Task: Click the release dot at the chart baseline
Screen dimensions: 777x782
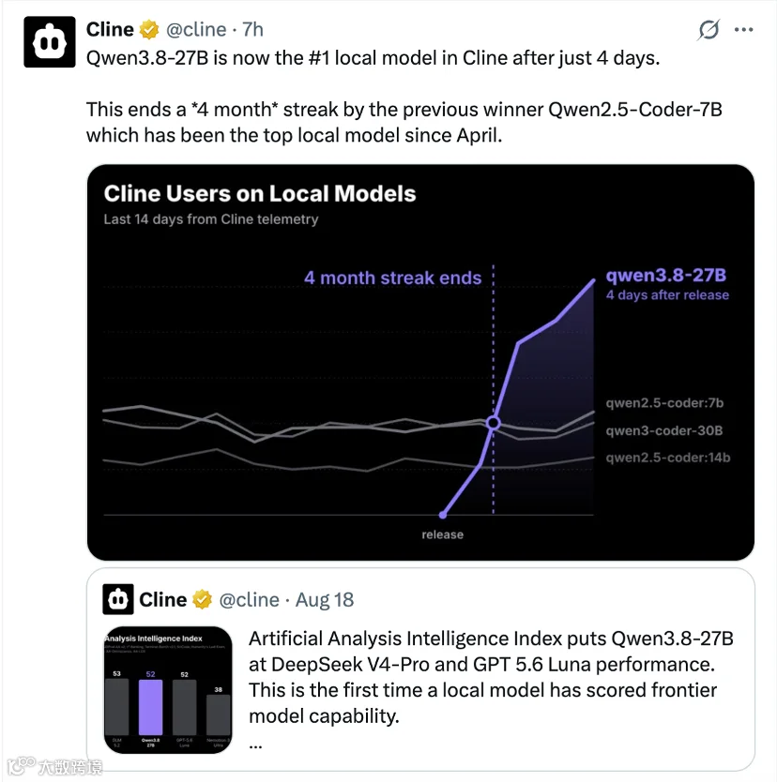Action: click(443, 514)
